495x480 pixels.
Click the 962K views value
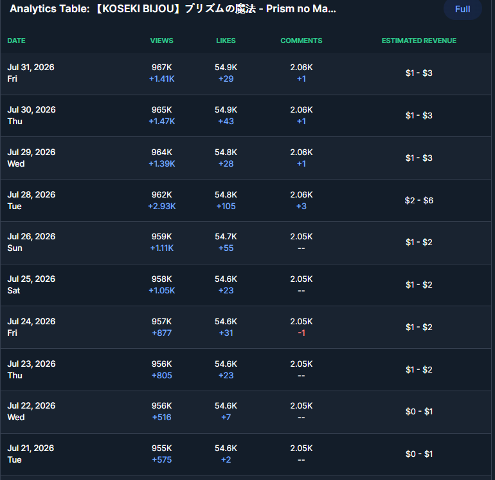(x=161, y=195)
